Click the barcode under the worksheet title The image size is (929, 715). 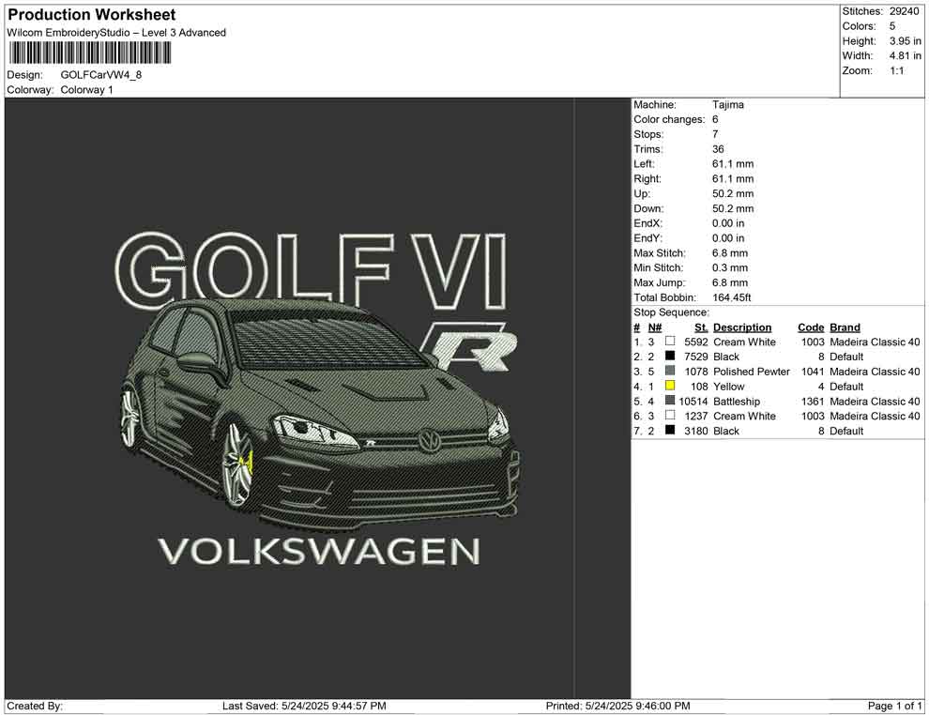(89, 53)
